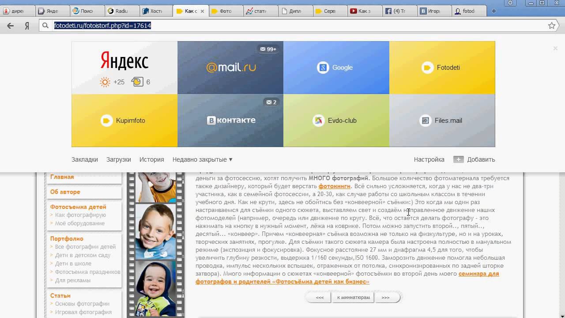Image resolution: width=565 pixels, height=318 pixels.
Task: Click the 'к миниатюрам' button
Action: click(x=353, y=298)
